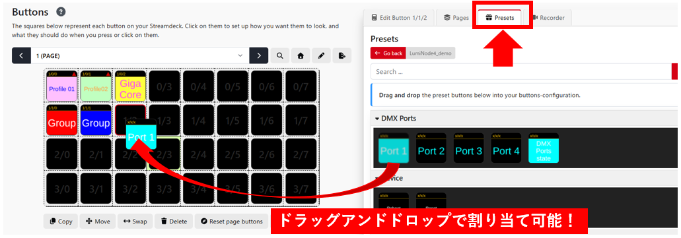
Task: Click the pencil edit page icon
Action: pos(321,55)
